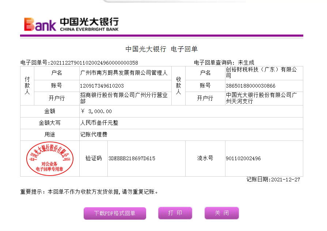Click the 金额大写 label cell

[50, 123]
